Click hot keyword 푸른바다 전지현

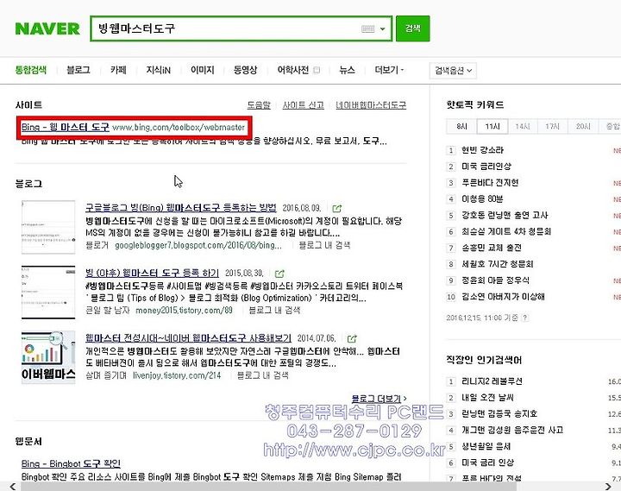coord(490,183)
